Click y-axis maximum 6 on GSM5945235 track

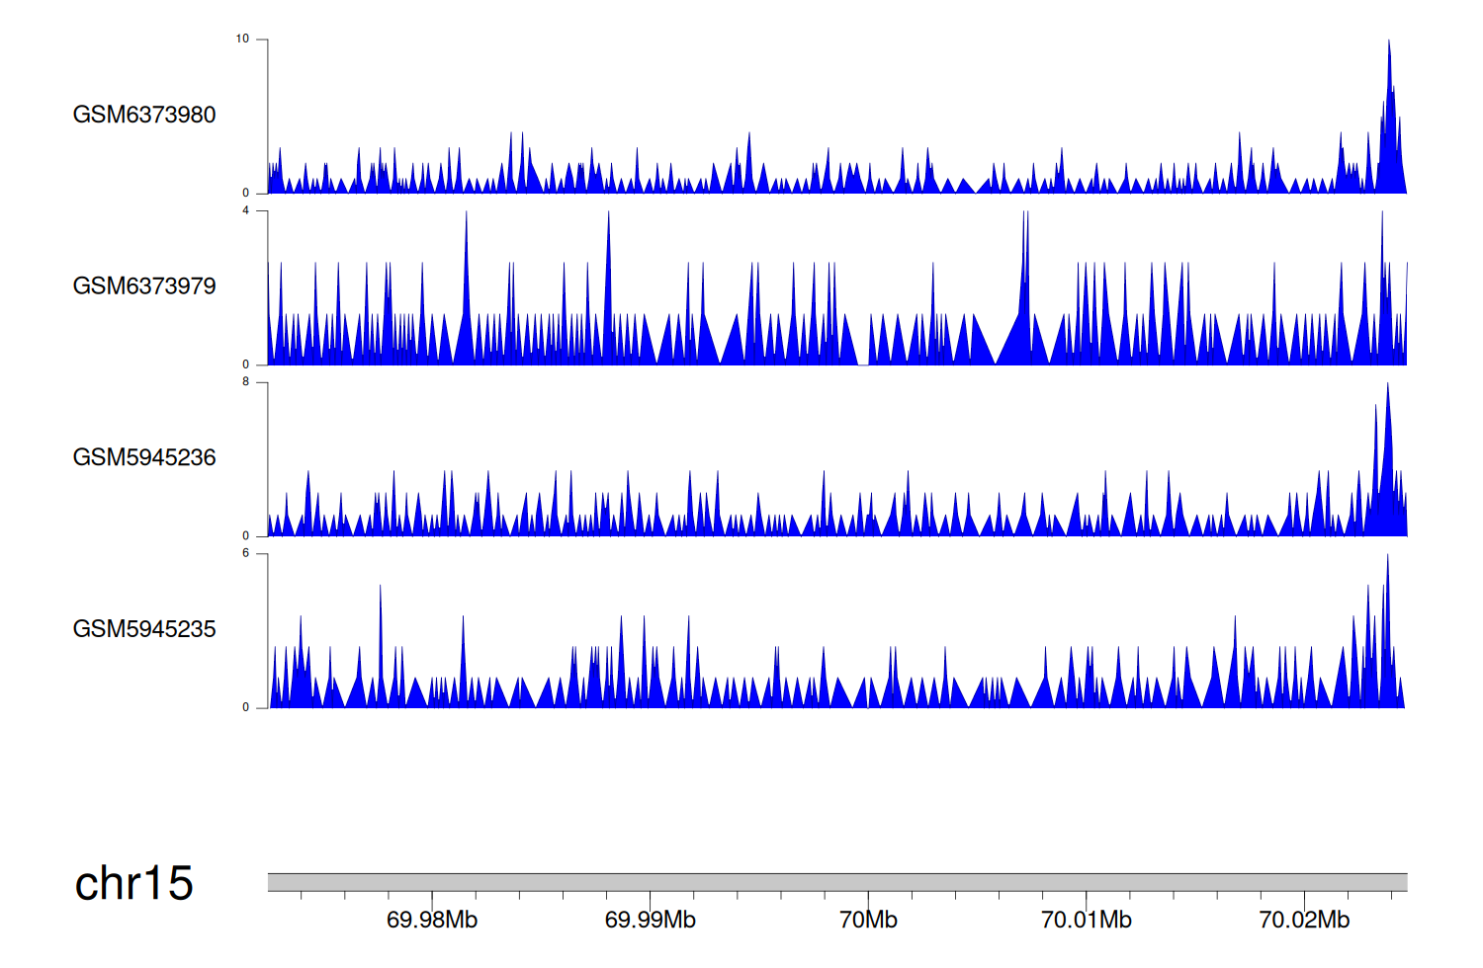(246, 554)
